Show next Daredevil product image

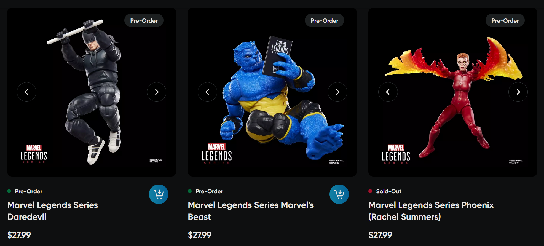coord(157,92)
